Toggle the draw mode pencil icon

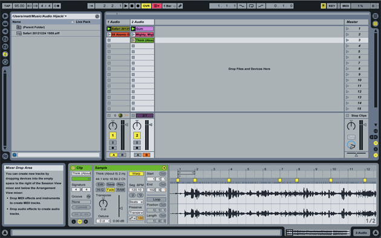(180, 6)
